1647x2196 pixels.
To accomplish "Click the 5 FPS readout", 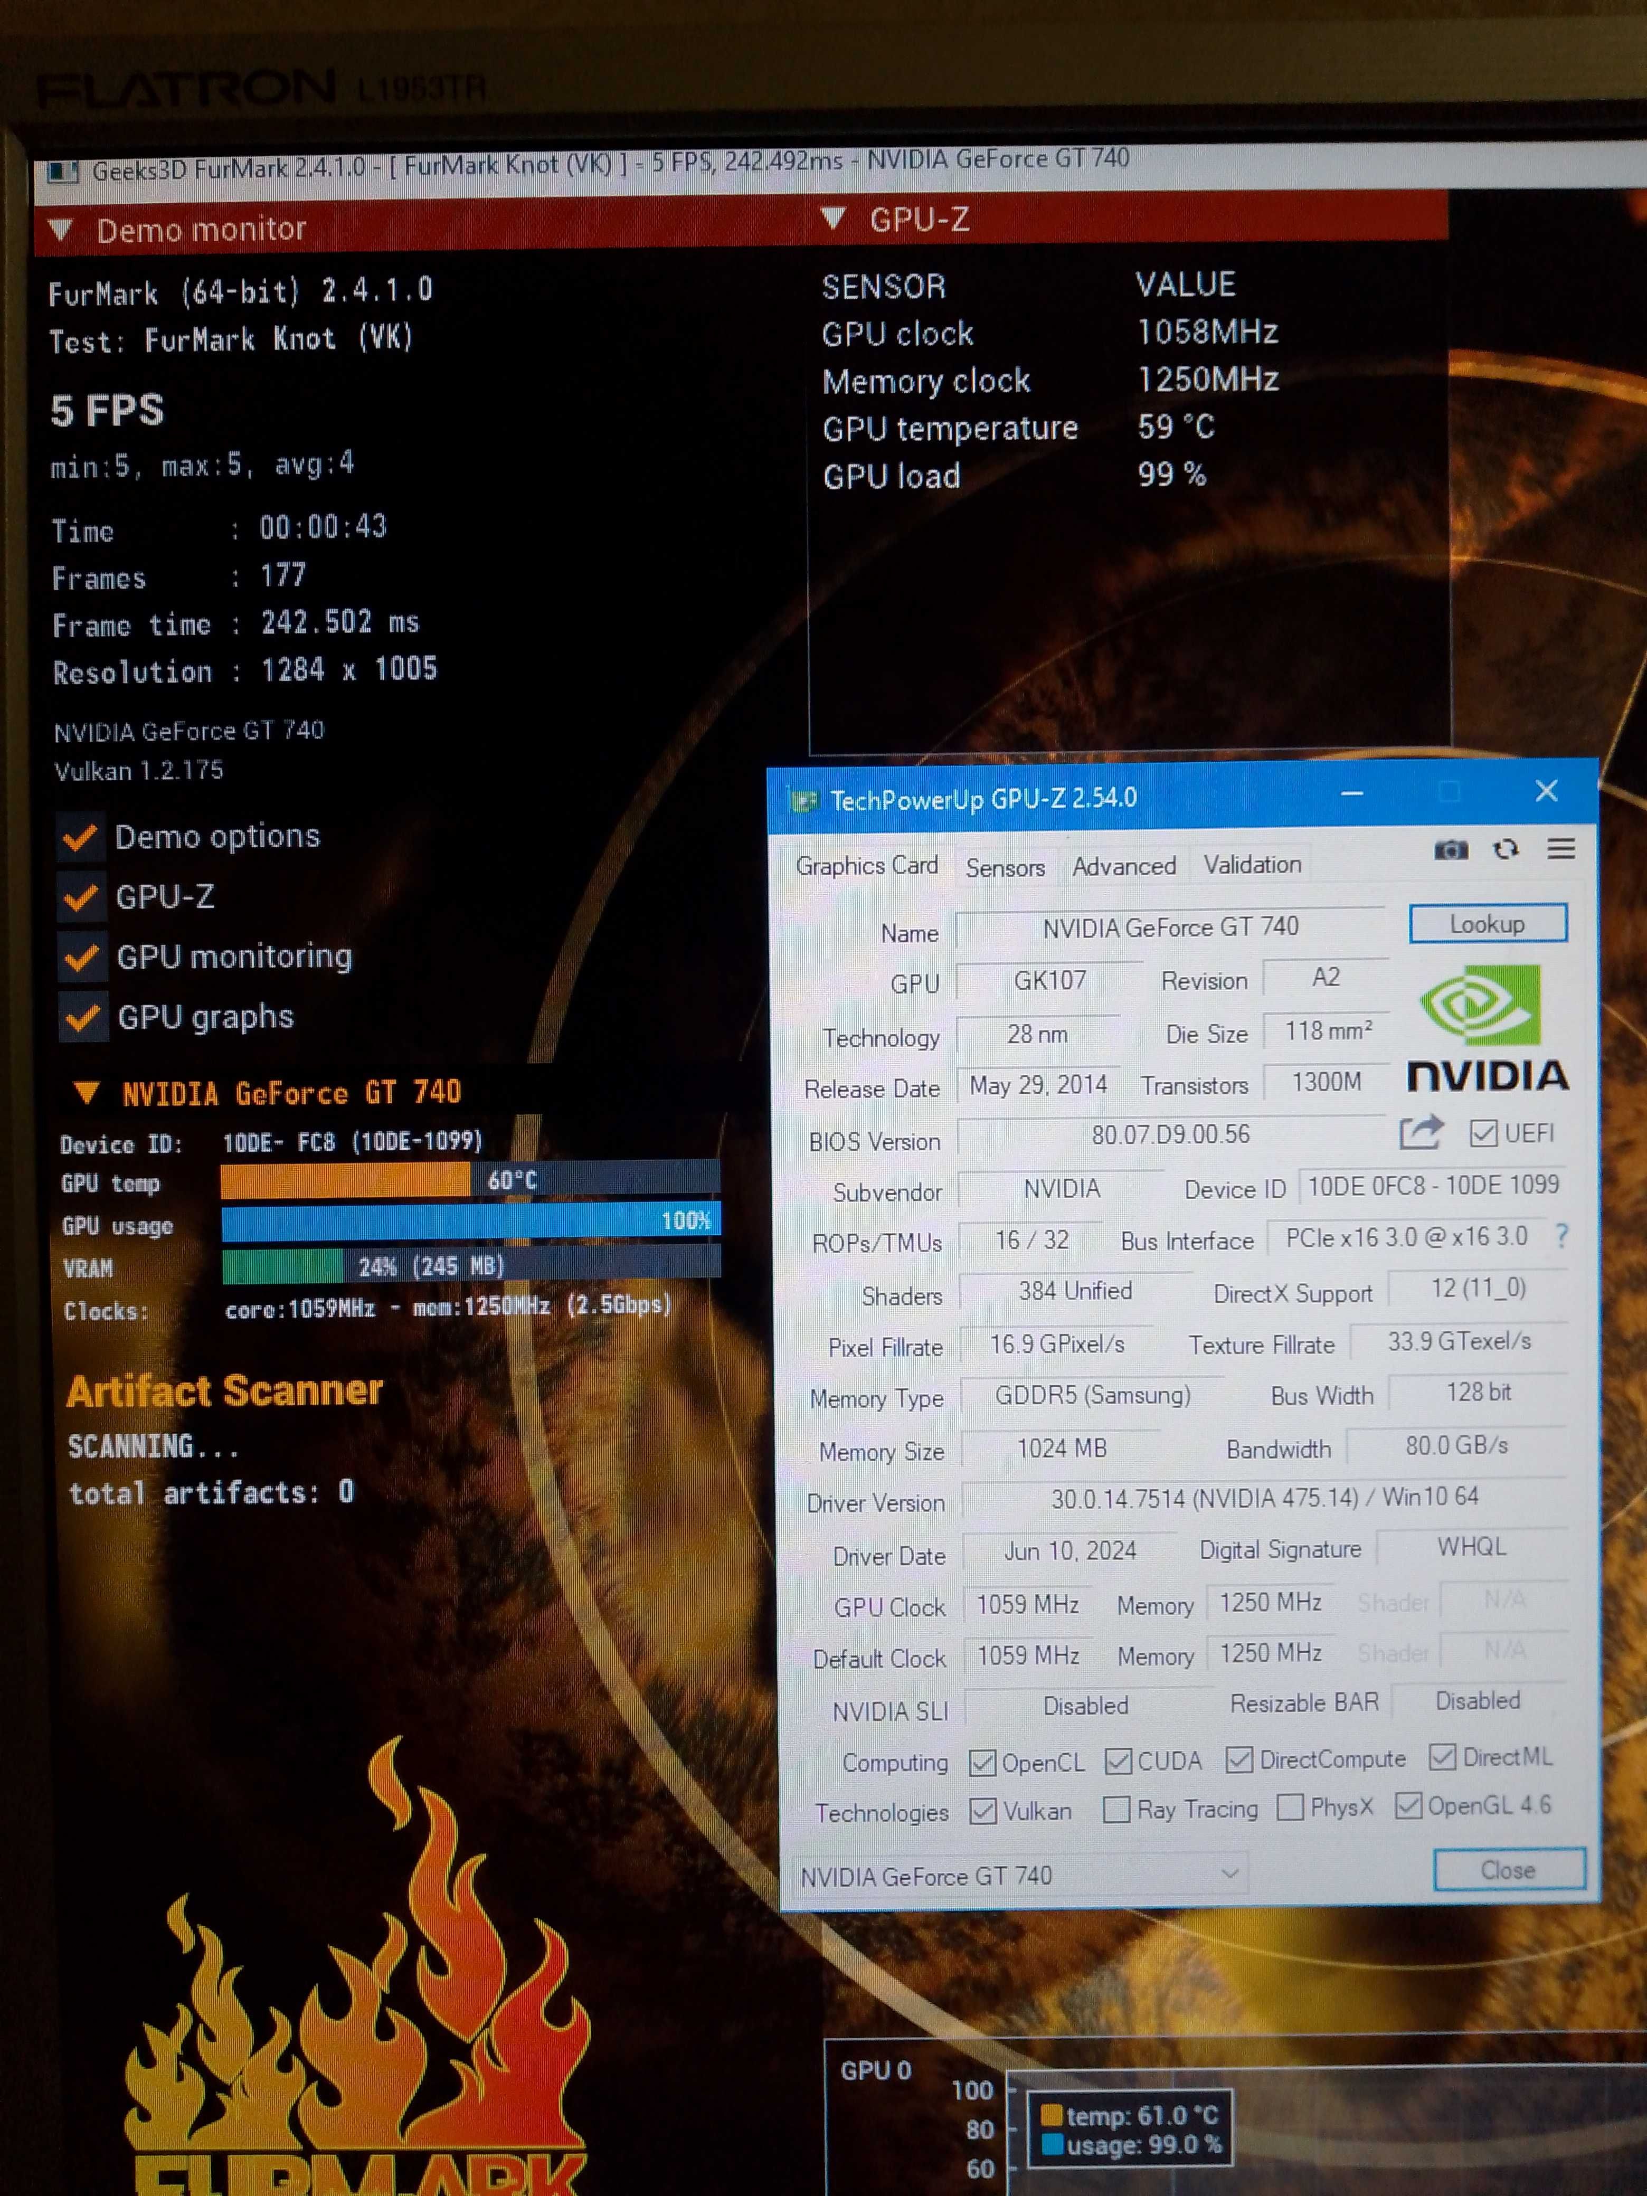I will click(x=107, y=410).
